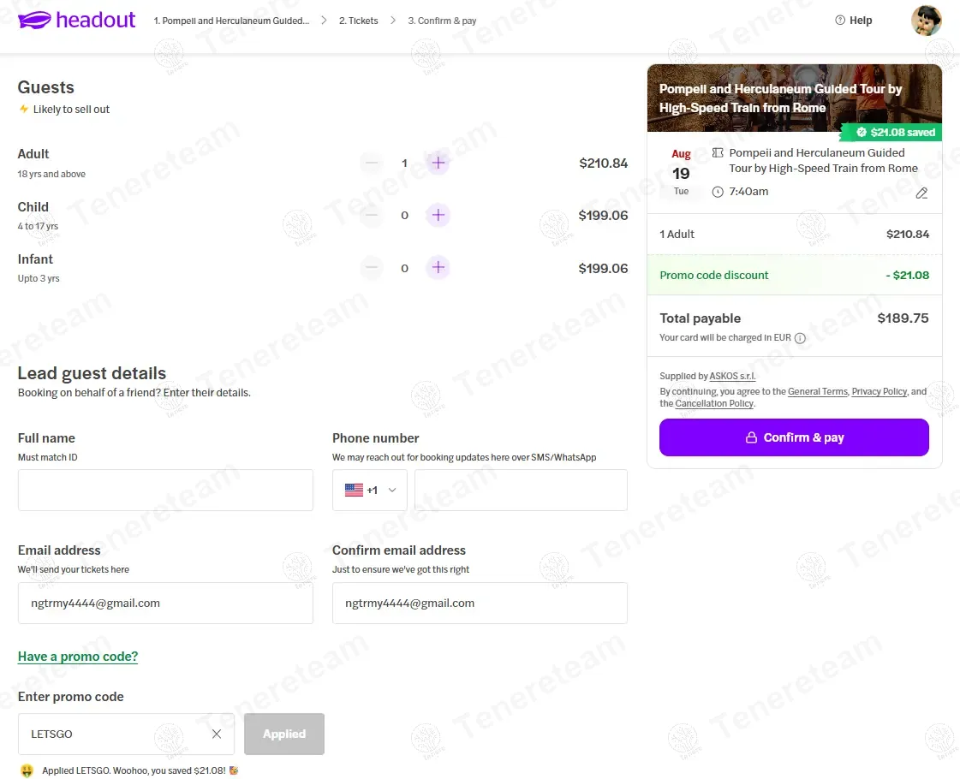This screenshot has height=779, width=960.
Task: Click the Full name input field
Action: tap(165, 491)
